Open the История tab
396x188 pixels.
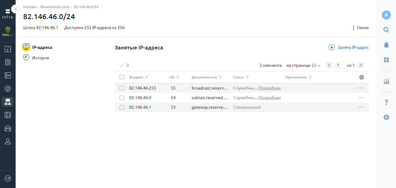coord(40,58)
